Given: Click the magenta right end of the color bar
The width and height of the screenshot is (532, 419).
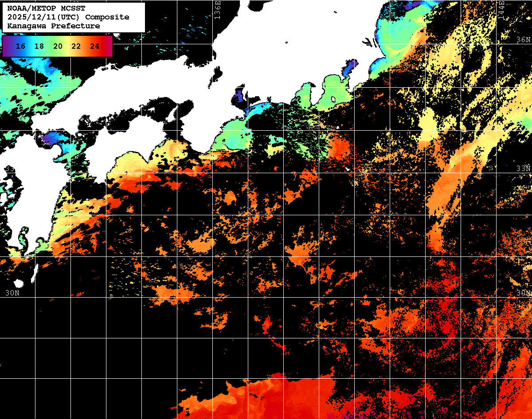Looking at the screenshot, I should click(x=109, y=46).
